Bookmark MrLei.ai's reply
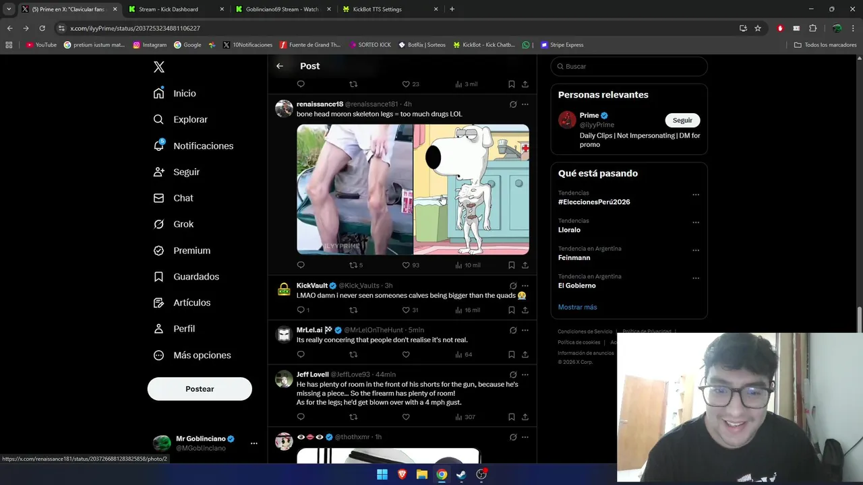This screenshot has height=485, width=863. (512, 354)
